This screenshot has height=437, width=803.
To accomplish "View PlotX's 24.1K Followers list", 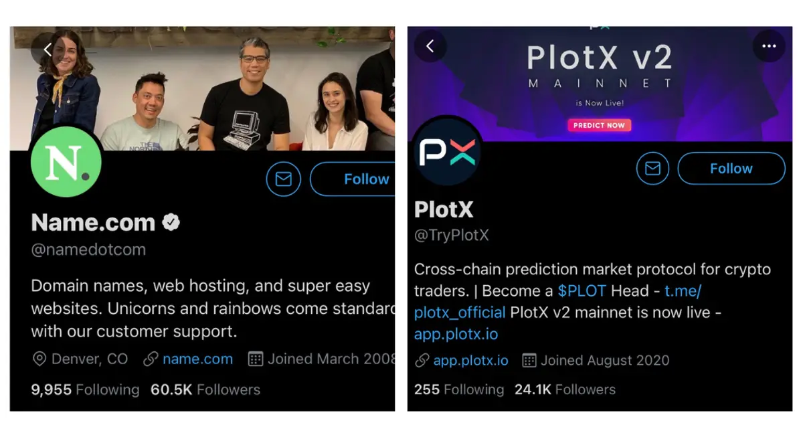I will [x=565, y=389].
